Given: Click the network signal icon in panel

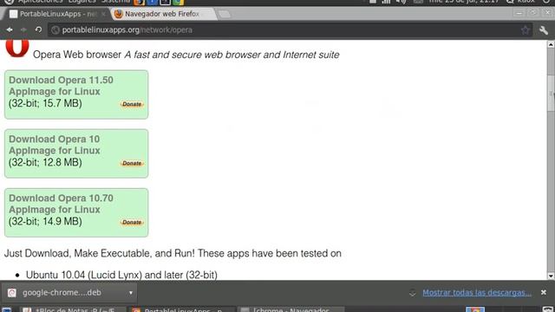Looking at the screenshot, I should pos(386,2).
